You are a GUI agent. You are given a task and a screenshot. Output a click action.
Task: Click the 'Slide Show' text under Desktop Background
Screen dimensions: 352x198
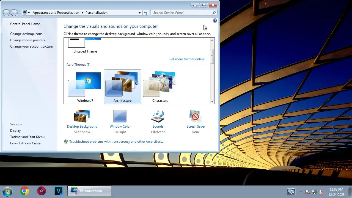pos(82,132)
